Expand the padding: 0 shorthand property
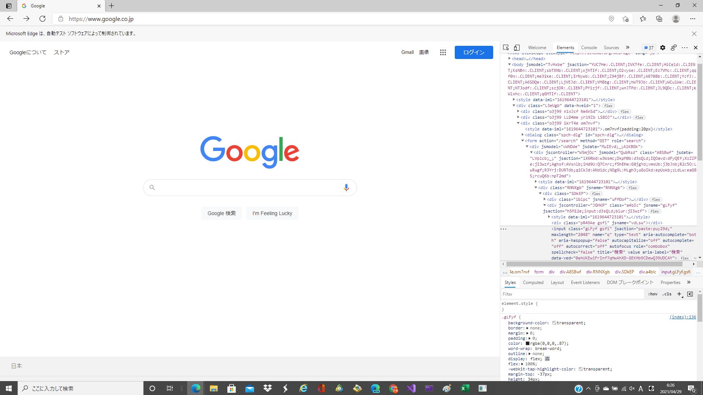703x395 pixels. (x=529, y=338)
